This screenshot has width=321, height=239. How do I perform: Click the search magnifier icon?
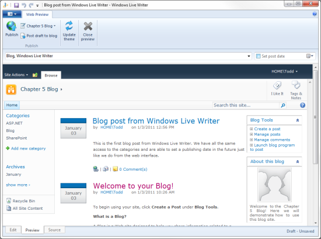[283, 105]
